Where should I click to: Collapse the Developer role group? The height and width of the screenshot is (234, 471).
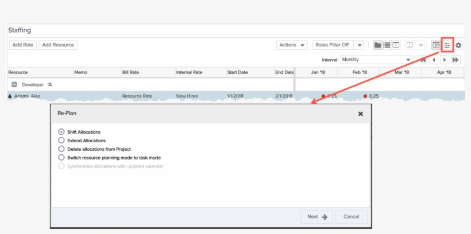[x=14, y=85]
